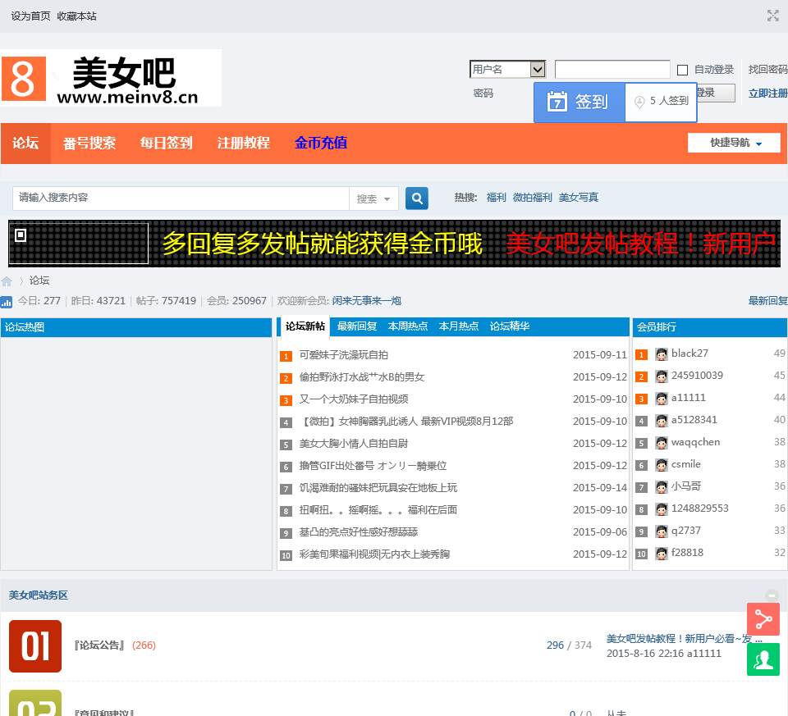The width and height of the screenshot is (788, 716).
Task: Toggle the 自动登录 checkbox
Action: pyautogui.click(x=682, y=70)
